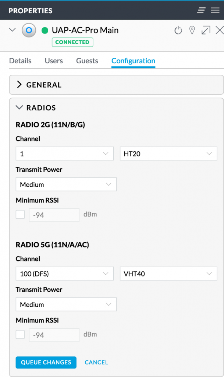Open the HT20 channel width dropdown
224x377 pixels.
[168, 154]
